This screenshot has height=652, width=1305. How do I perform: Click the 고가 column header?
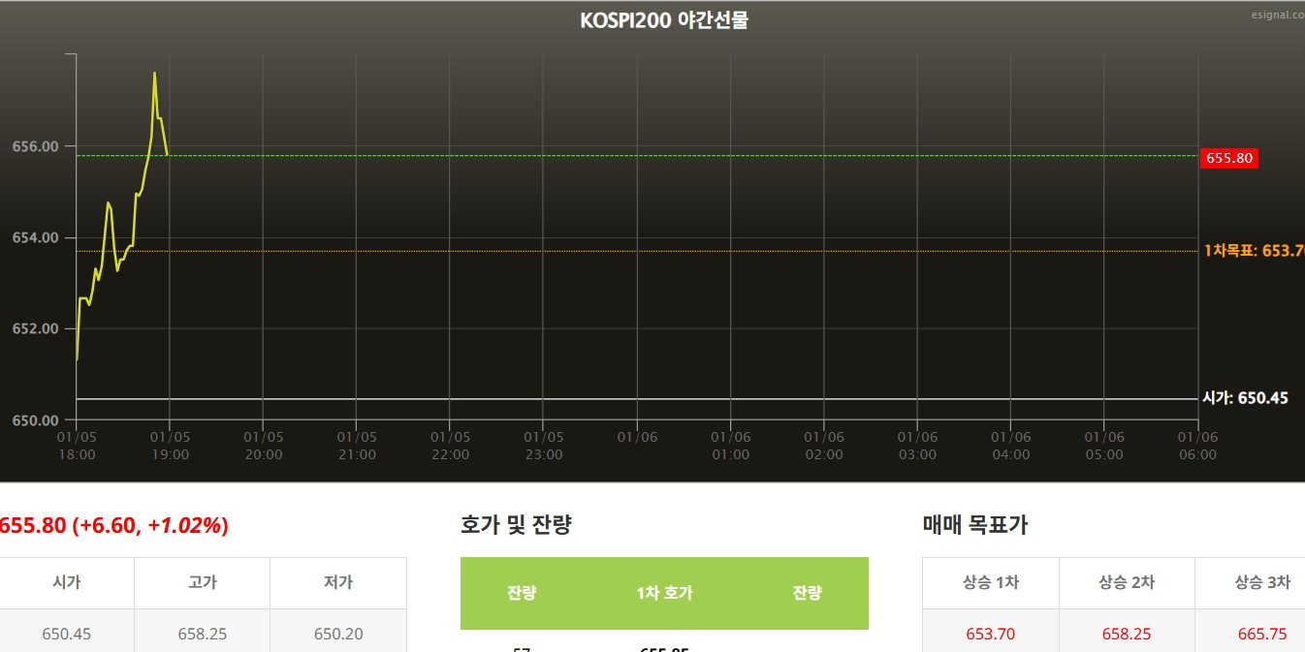point(202,582)
